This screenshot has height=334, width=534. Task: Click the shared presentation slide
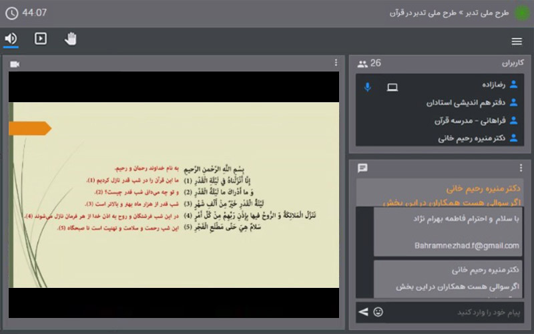click(x=174, y=194)
